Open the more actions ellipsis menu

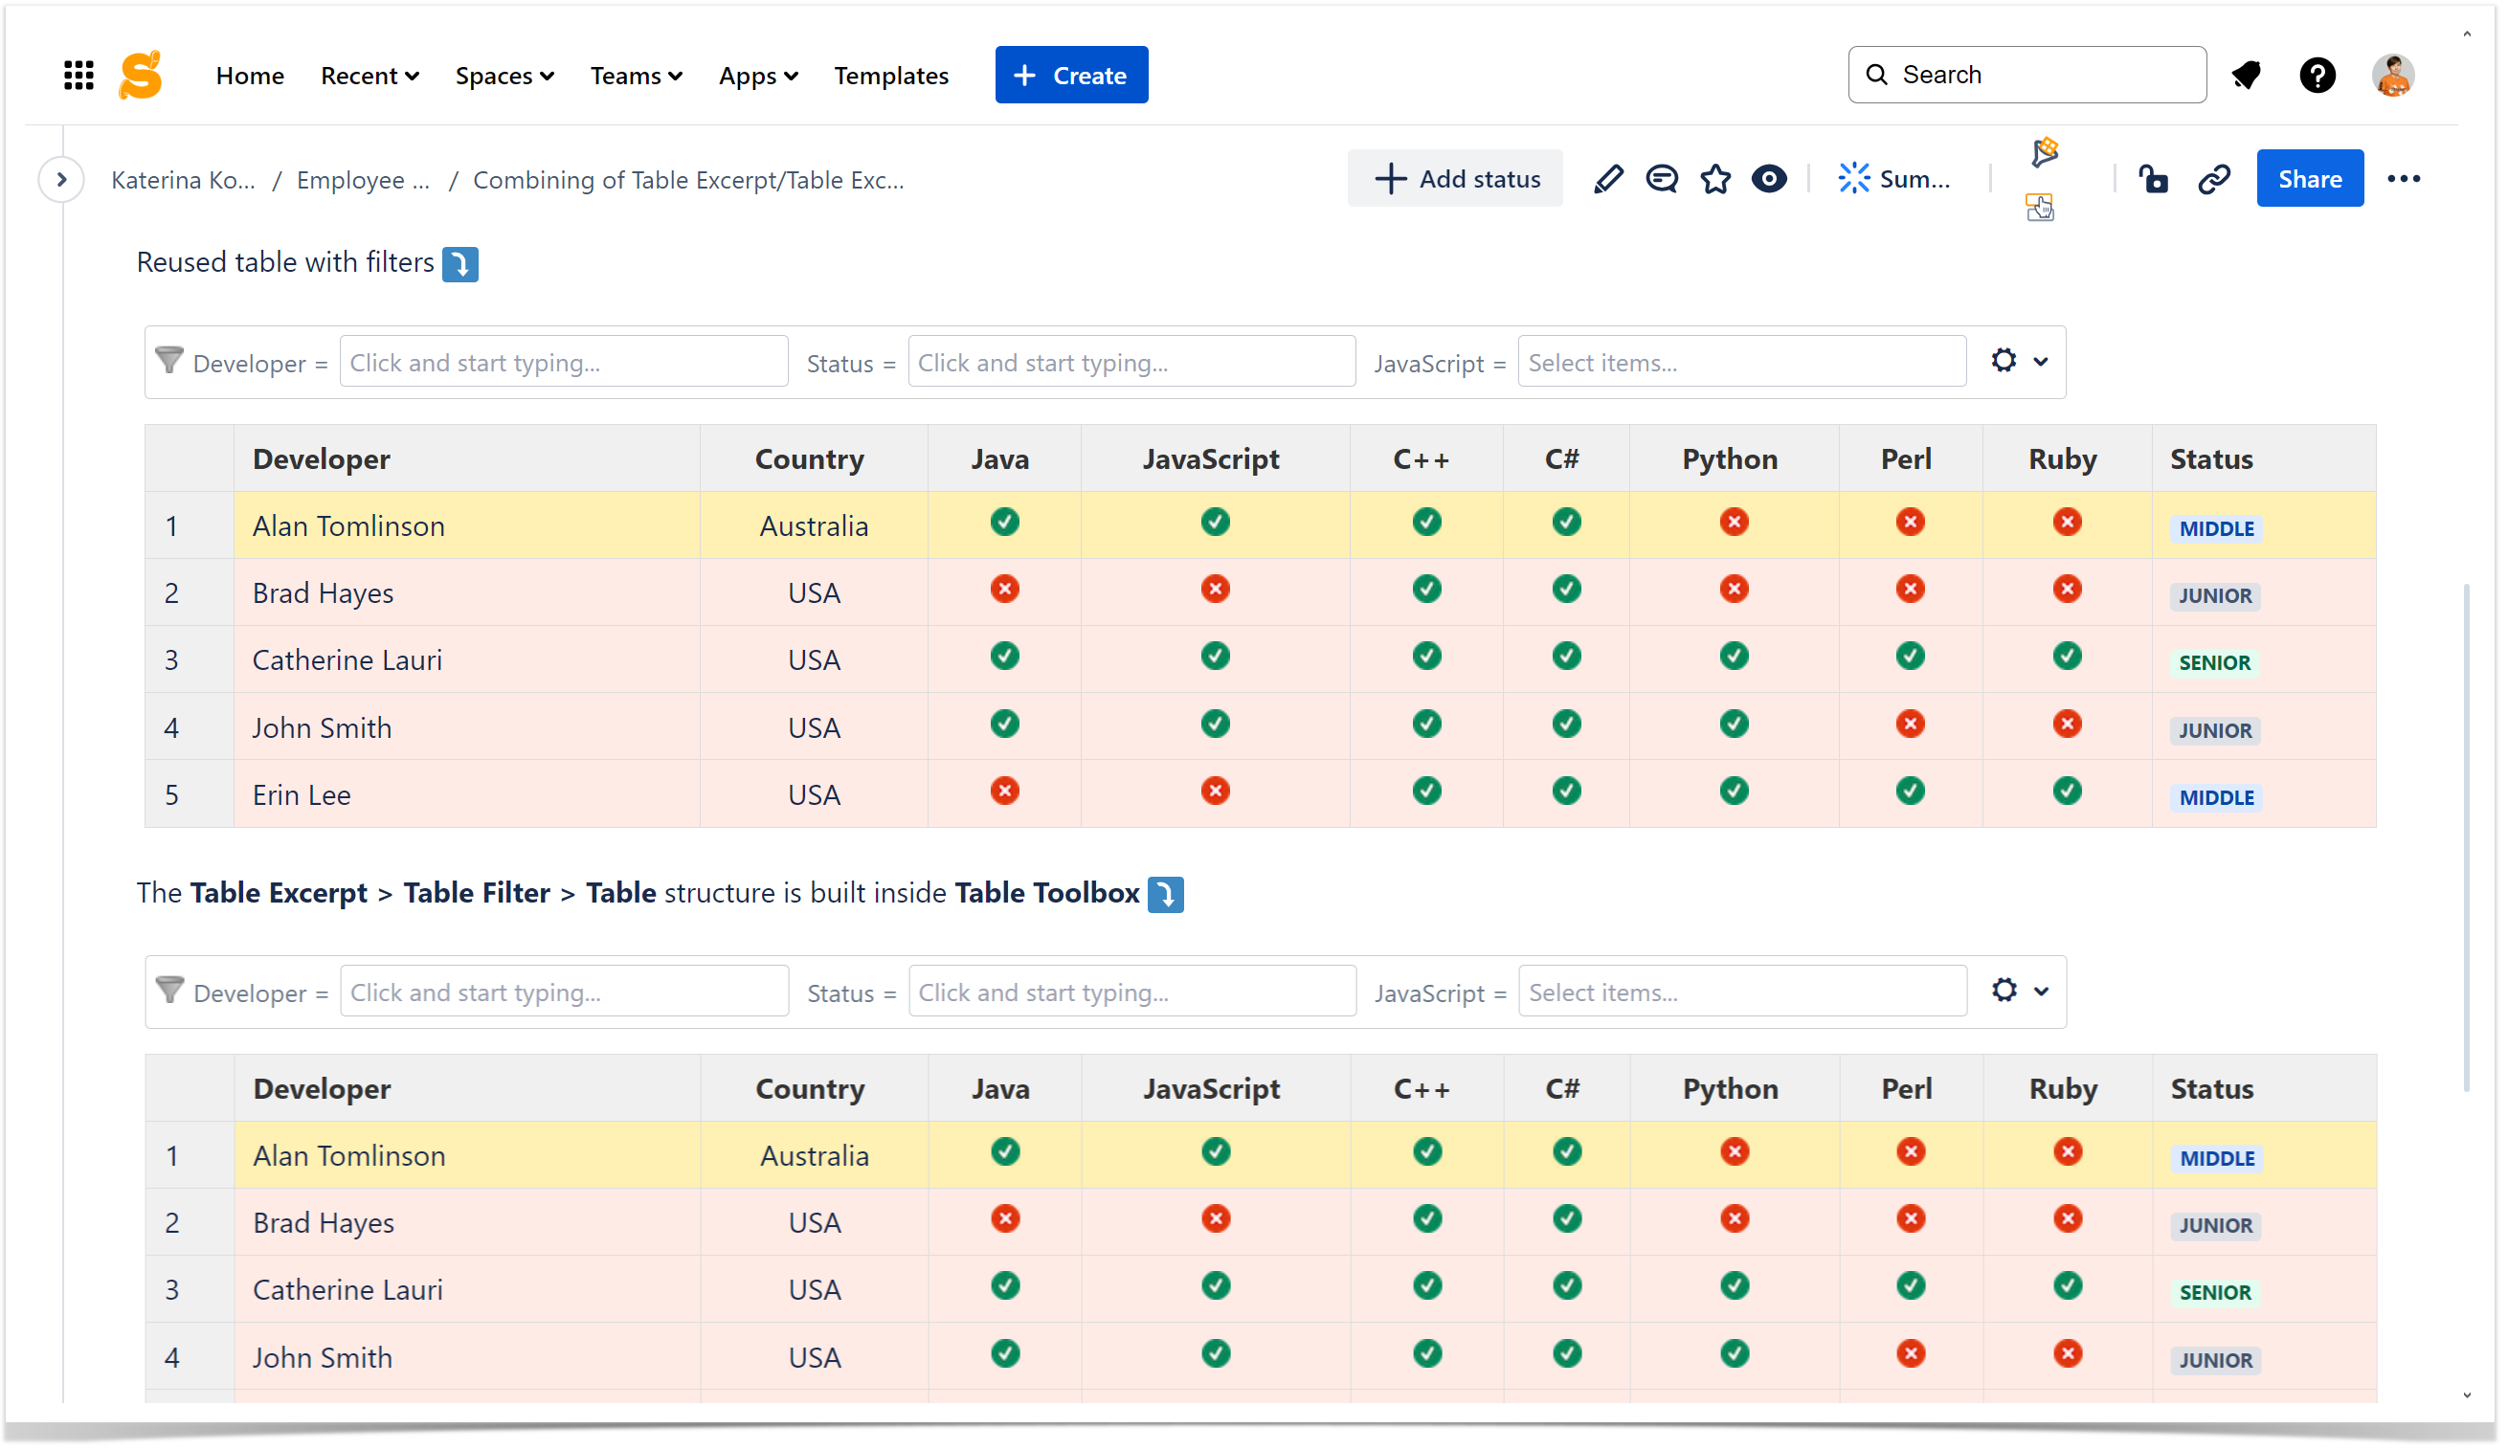(x=2403, y=179)
